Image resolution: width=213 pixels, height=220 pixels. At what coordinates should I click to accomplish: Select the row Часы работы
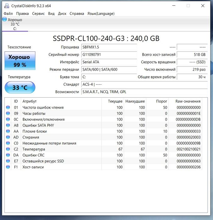point(103,113)
